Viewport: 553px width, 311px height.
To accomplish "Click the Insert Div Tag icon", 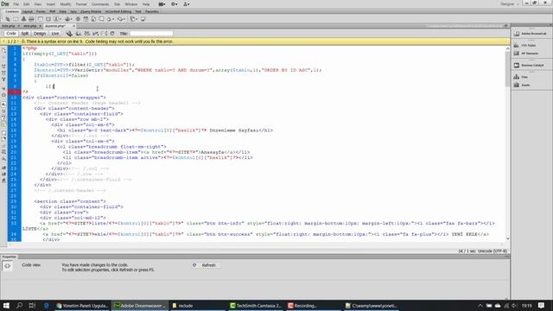I will pyautogui.click(x=48, y=19).
